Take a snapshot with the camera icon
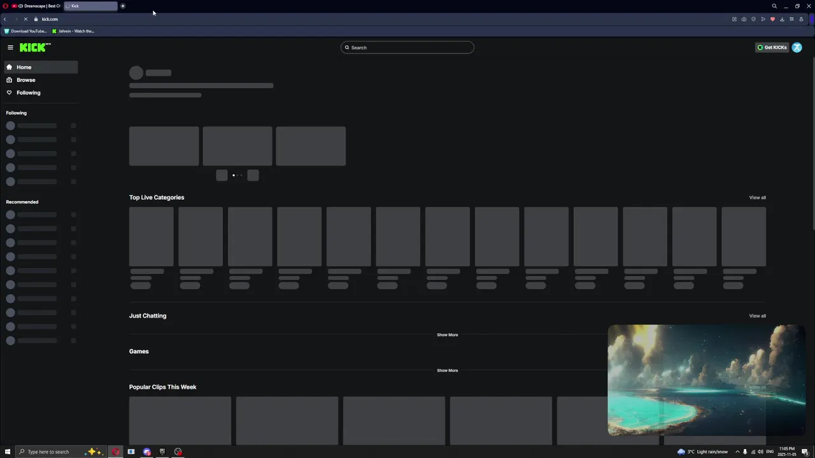The image size is (815, 458). [744, 19]
